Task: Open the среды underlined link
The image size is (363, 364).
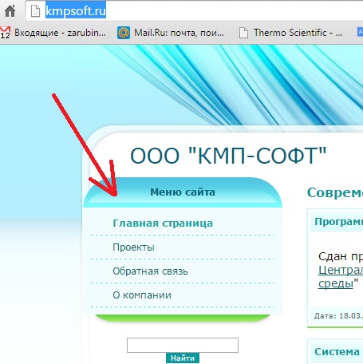Action: coord(336,283)
